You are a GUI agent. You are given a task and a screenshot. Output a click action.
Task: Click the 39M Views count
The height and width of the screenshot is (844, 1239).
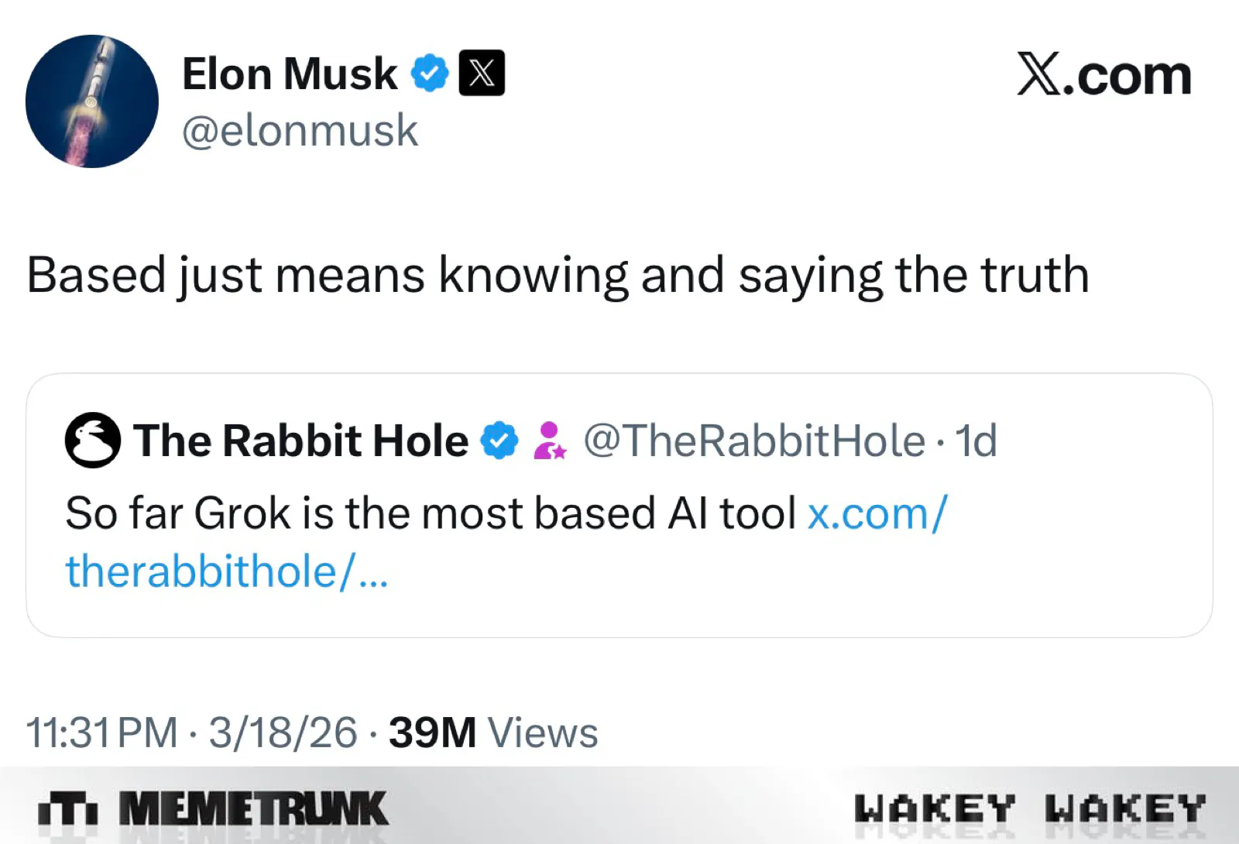(x=493, y=732)
